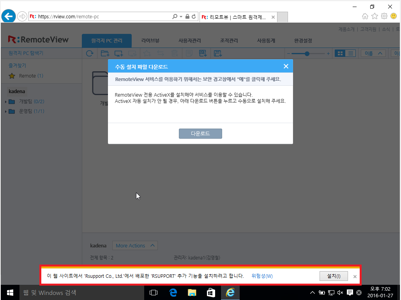Open the 원격지 PC 관리 tab

(107, 41)
